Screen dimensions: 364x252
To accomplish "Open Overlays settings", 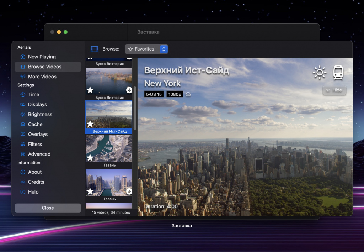I will (x=48, y=135).
